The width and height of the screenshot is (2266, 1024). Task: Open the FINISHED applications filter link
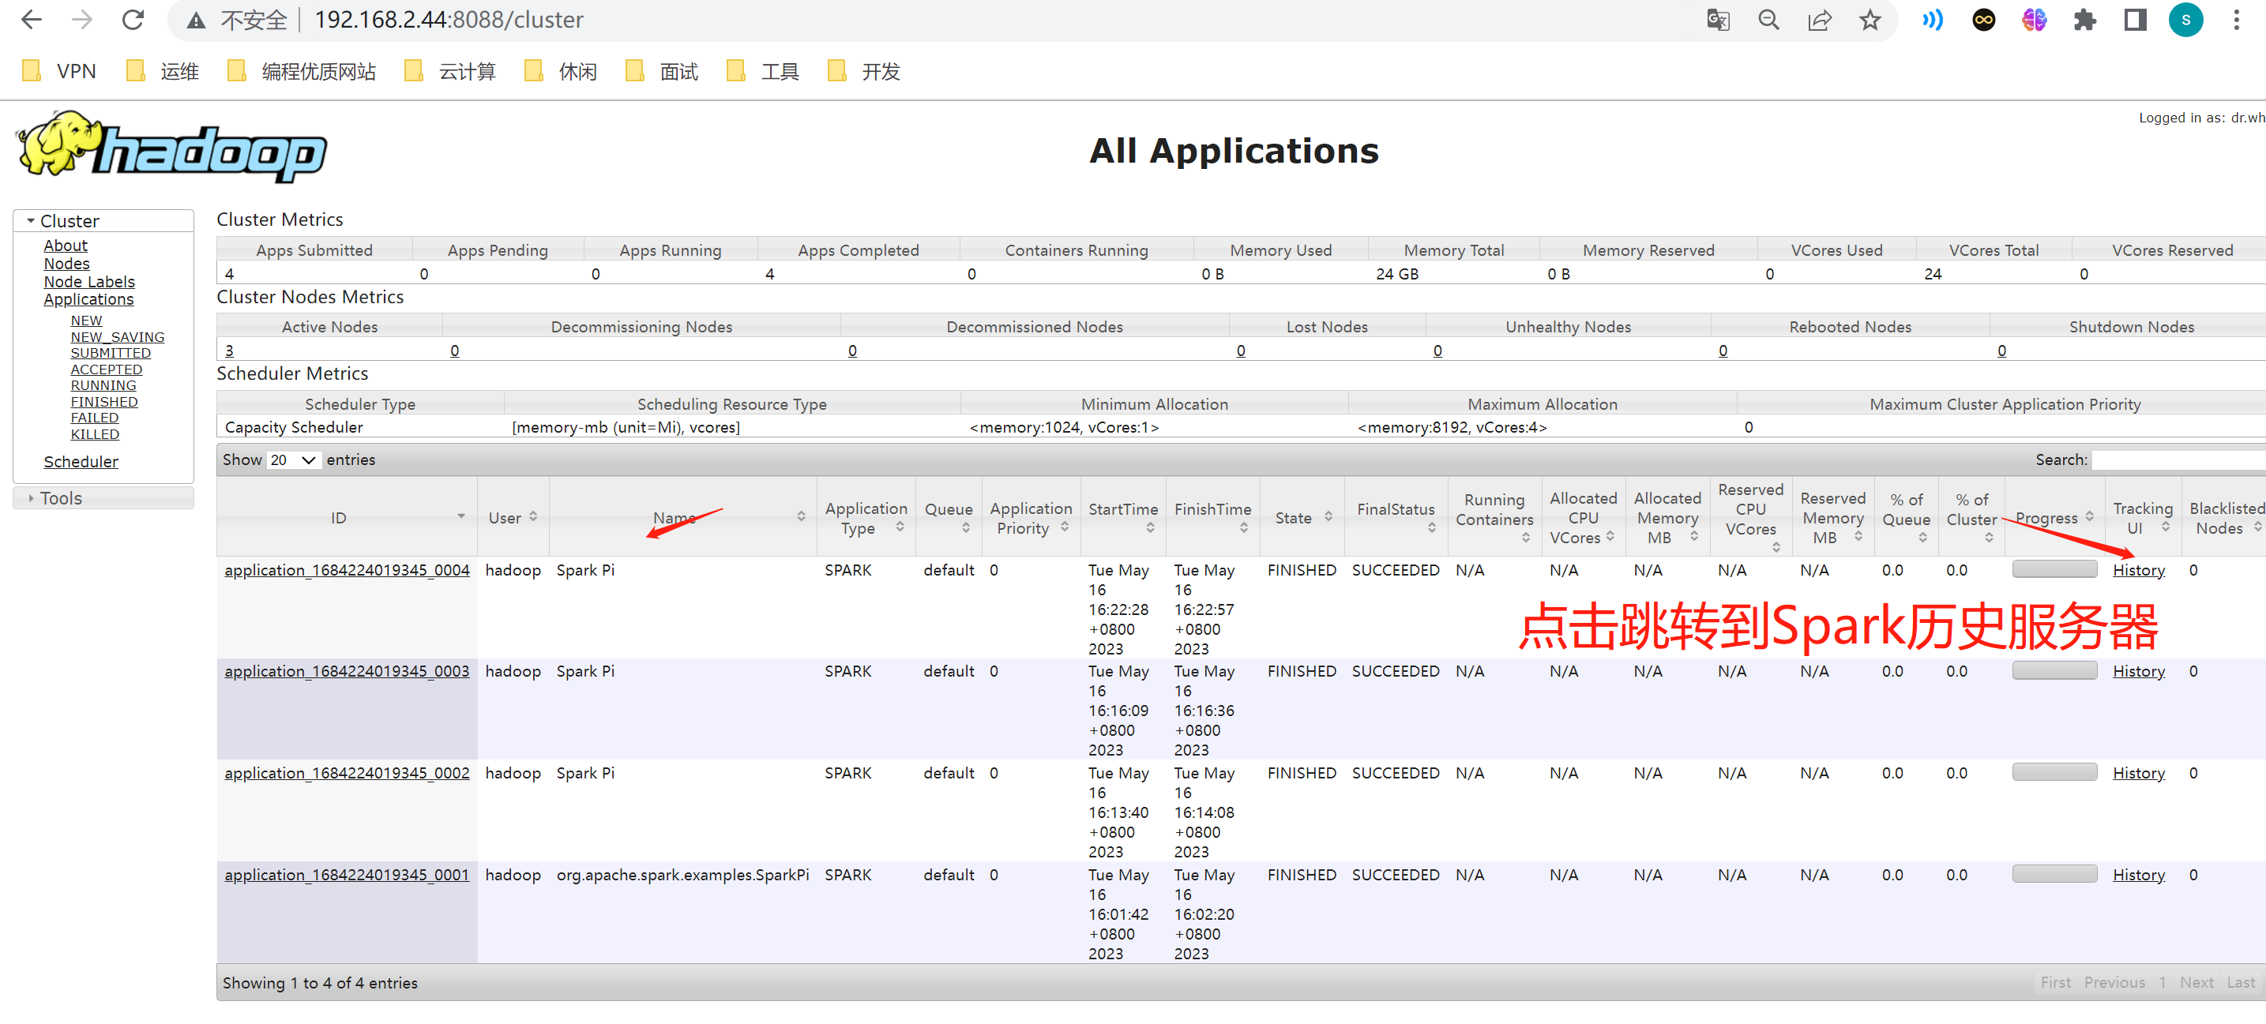tap(103, 402)
